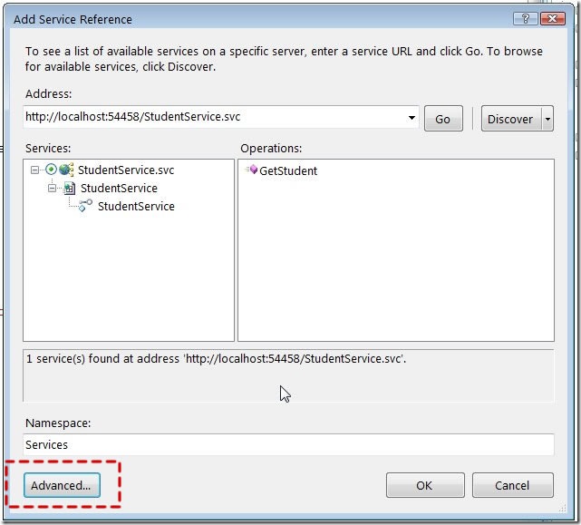Collapse the StudentService.svc tree node
Image resolution: width=581 pixels, height=525 pixels.
click(x=34, y=170)
